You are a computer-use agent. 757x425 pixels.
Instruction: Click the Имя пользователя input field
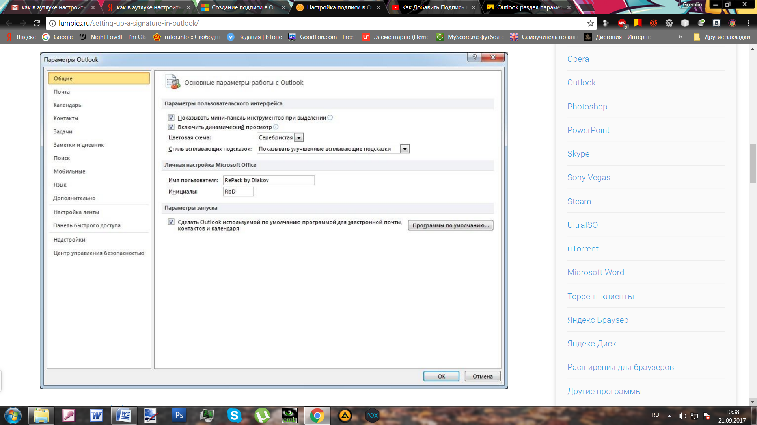tap(268, 180)
